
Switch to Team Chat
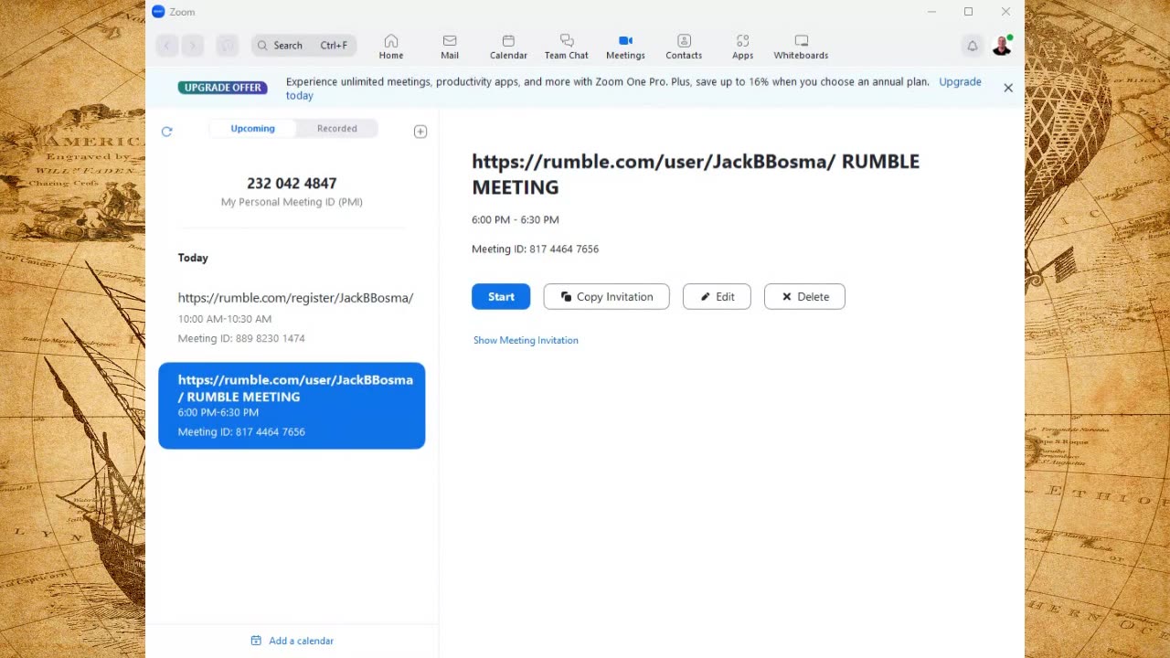click(x=567, y=47)
